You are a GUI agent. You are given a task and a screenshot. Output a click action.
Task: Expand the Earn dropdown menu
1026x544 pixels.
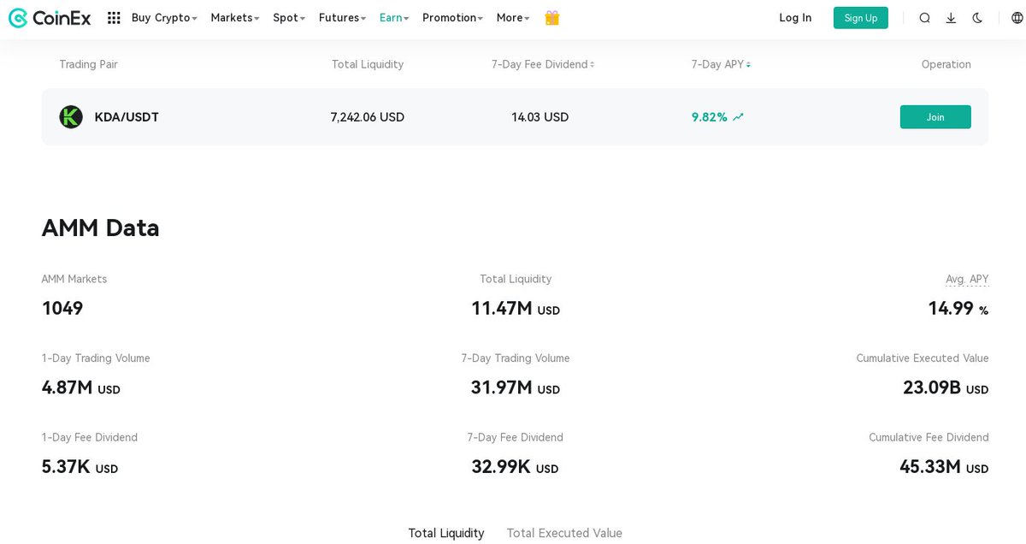tap(394, 18)
